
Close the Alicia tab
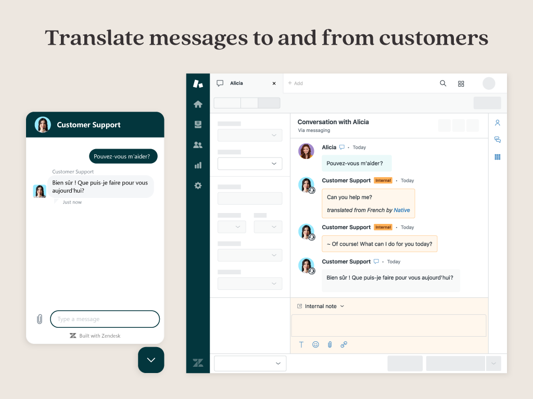[274, 83]
